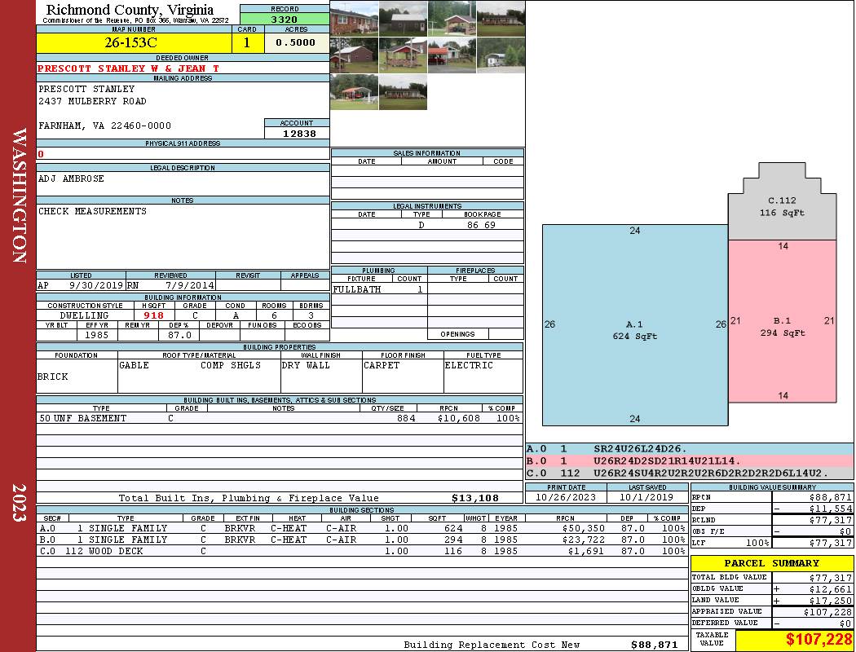This screenshot has height=652, width=856.
Task: Click the CHECK MEASUREMENTS note
Action: pyautogui.click(x=92, y=211)
